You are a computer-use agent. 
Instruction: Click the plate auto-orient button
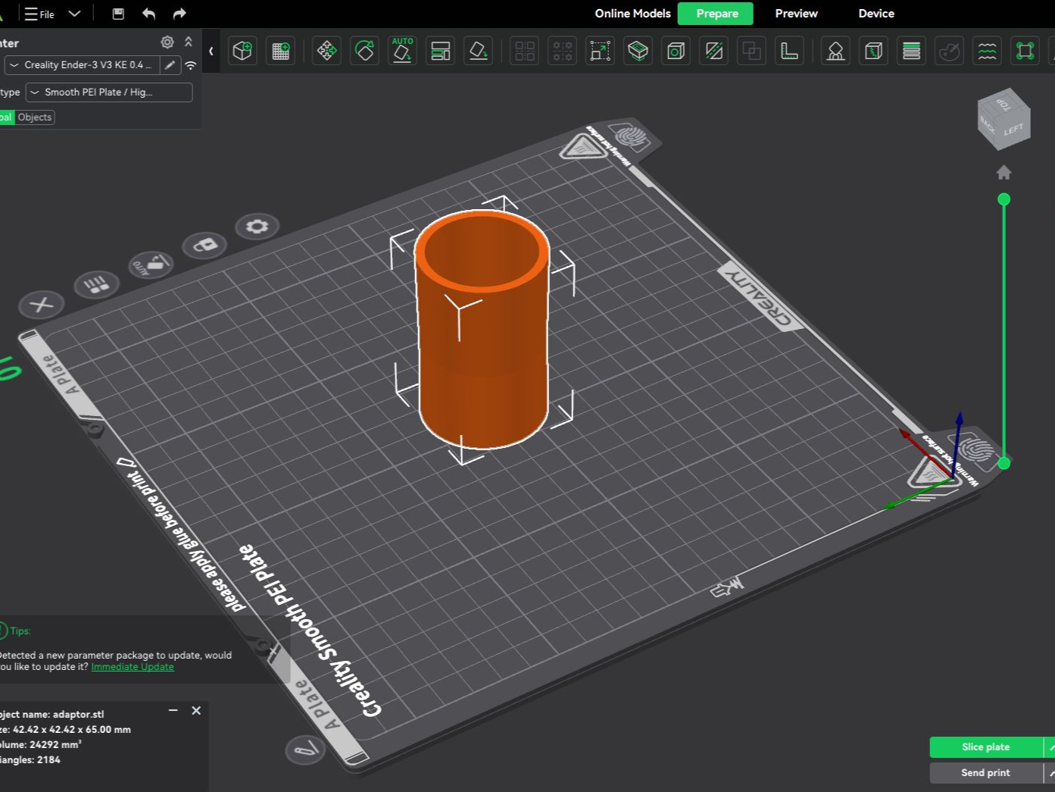pos(150,265)
